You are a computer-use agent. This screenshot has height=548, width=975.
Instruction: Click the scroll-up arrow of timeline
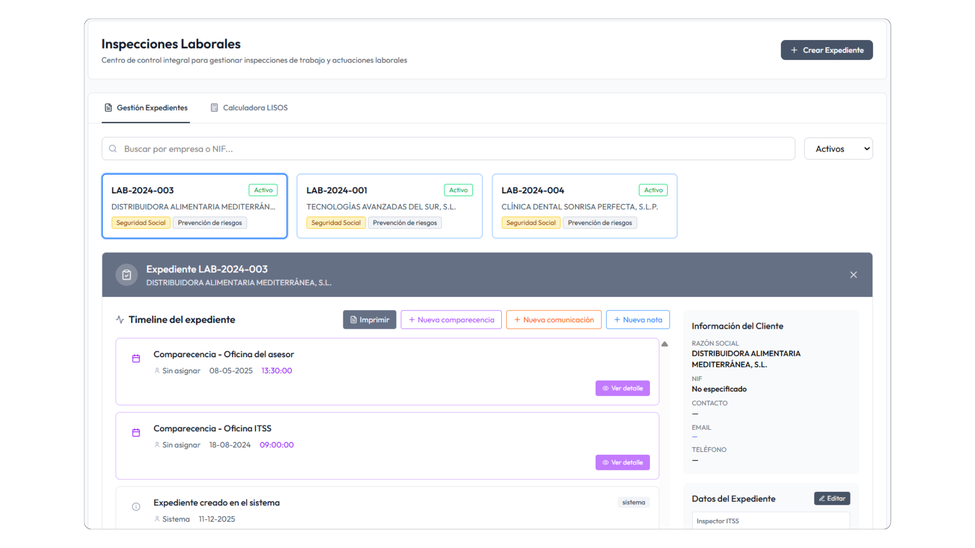click(x=664, y=344)
